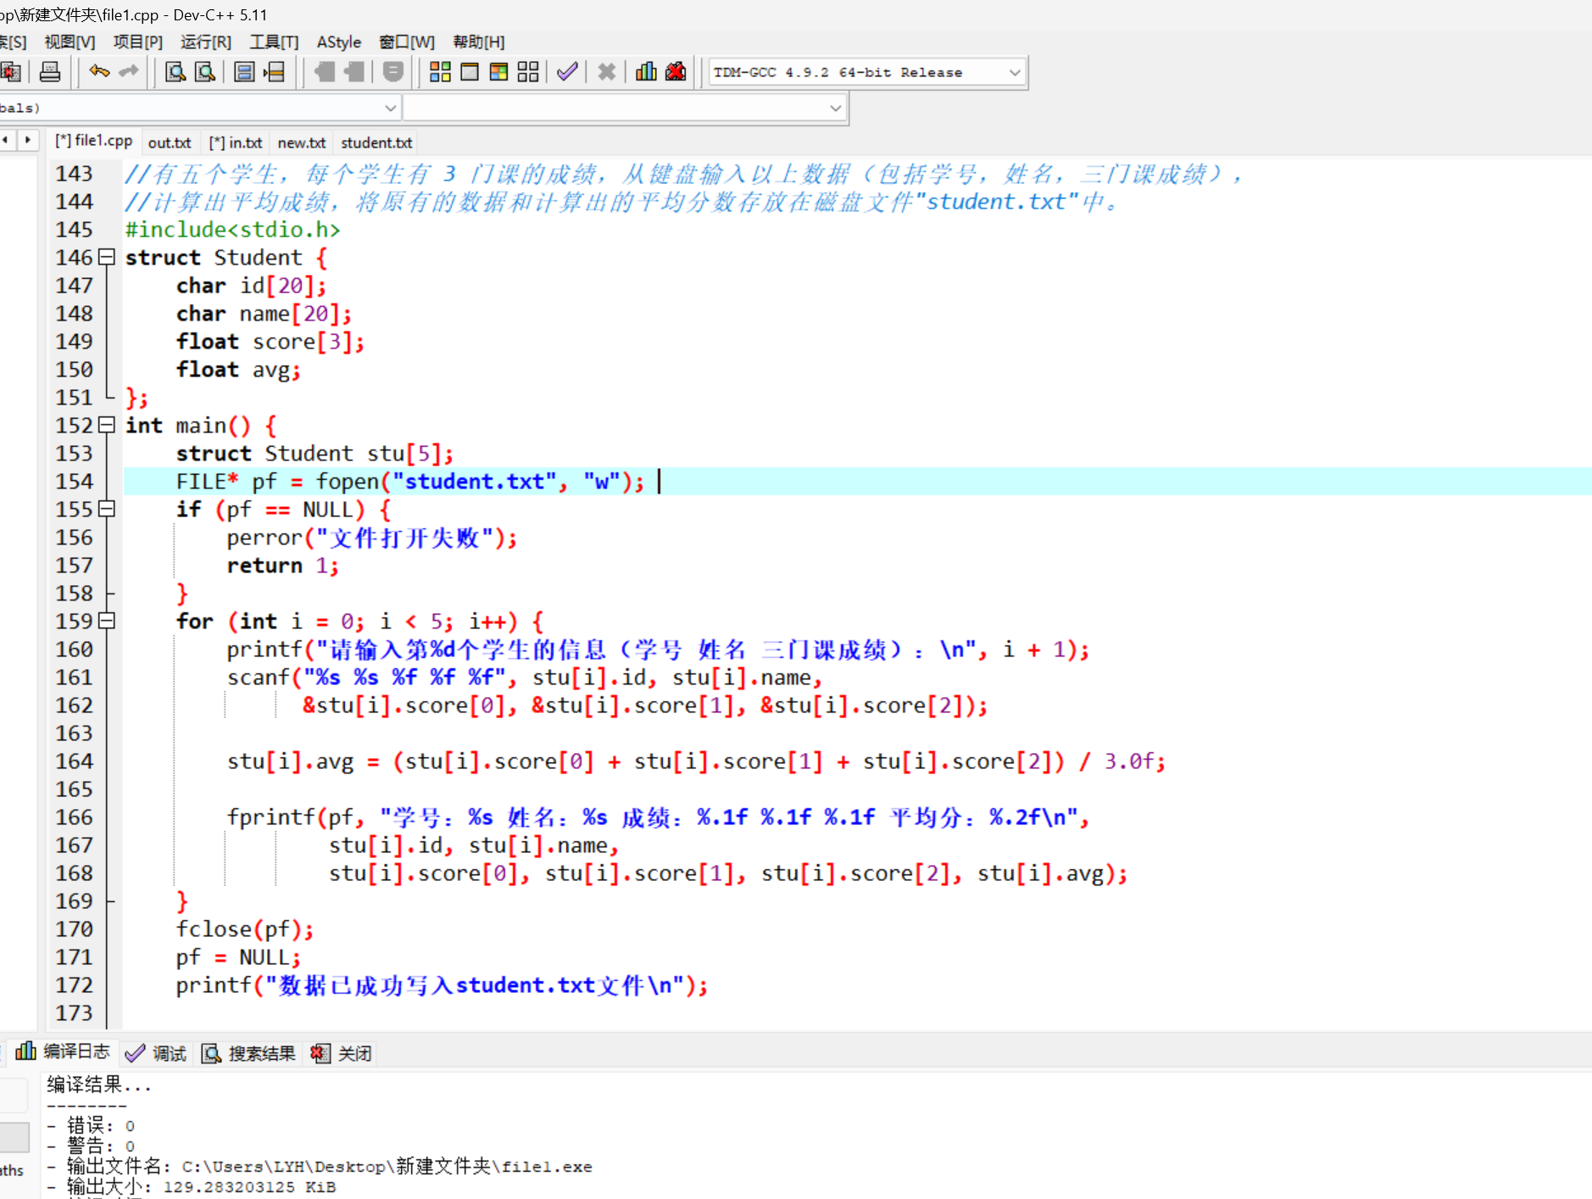The width and height of the screenshot is (1592, 1199).
Task: Open the globals scope dropdown
Action: pos(200,109)
